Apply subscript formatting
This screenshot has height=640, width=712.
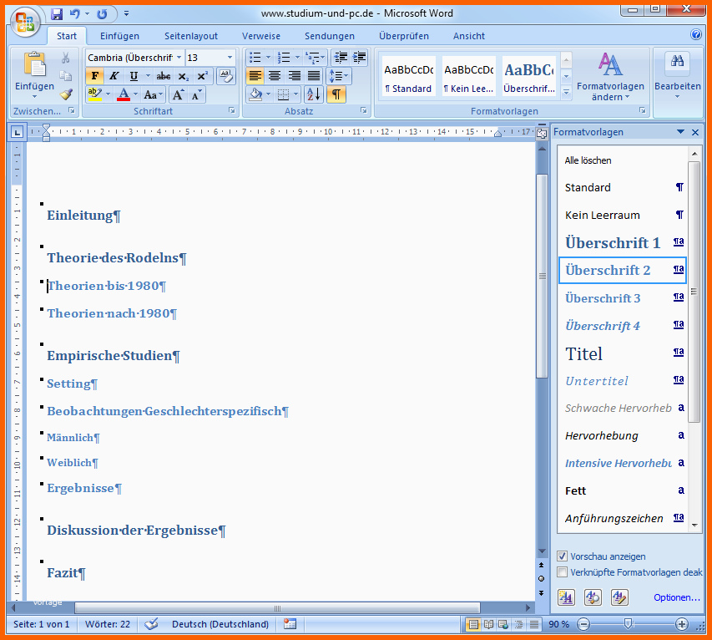tap(183, 76)
